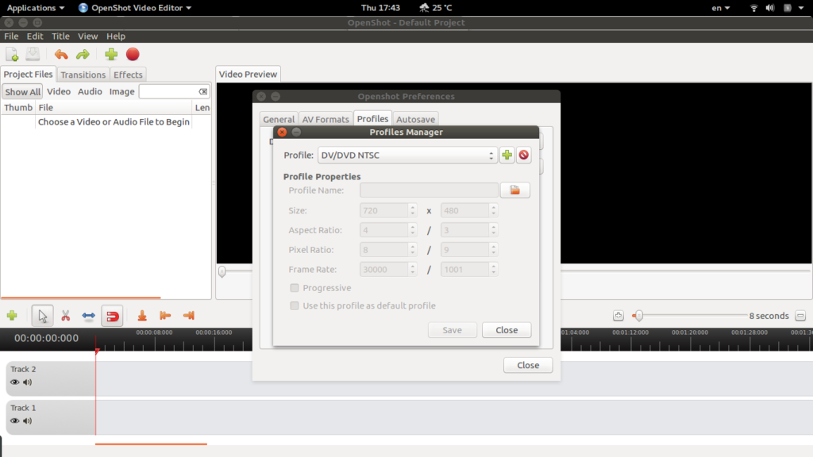Add a new track with green plus
Viewport: 813px width, 457px height.
[x=12, y=316]
